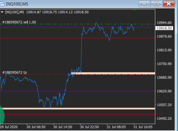Click the 10944.60 price scale label

click(164, 23)
